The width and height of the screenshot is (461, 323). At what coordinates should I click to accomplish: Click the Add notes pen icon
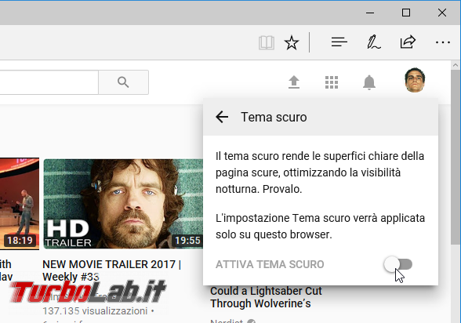tap(373, 42)
